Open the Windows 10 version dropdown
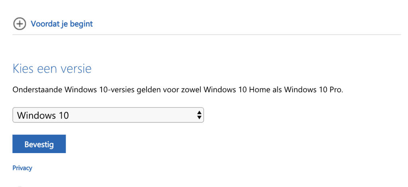The image size is (408, 187). 108,115
